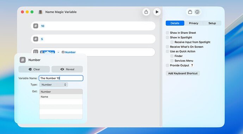Enable Show in Spotlight
Screen dimensions: 243x134
pyautogui.click(x=167, y=37)
